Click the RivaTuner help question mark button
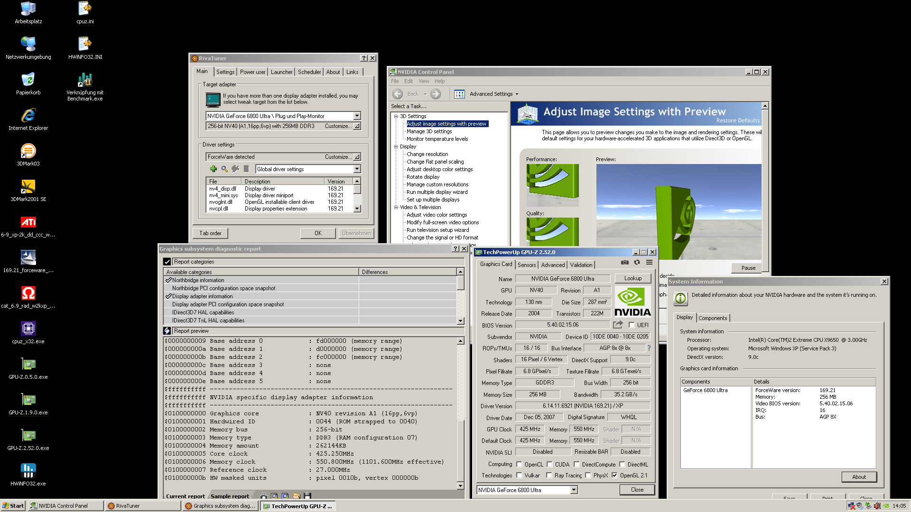911x512 pixels. [x=364, y=58]
